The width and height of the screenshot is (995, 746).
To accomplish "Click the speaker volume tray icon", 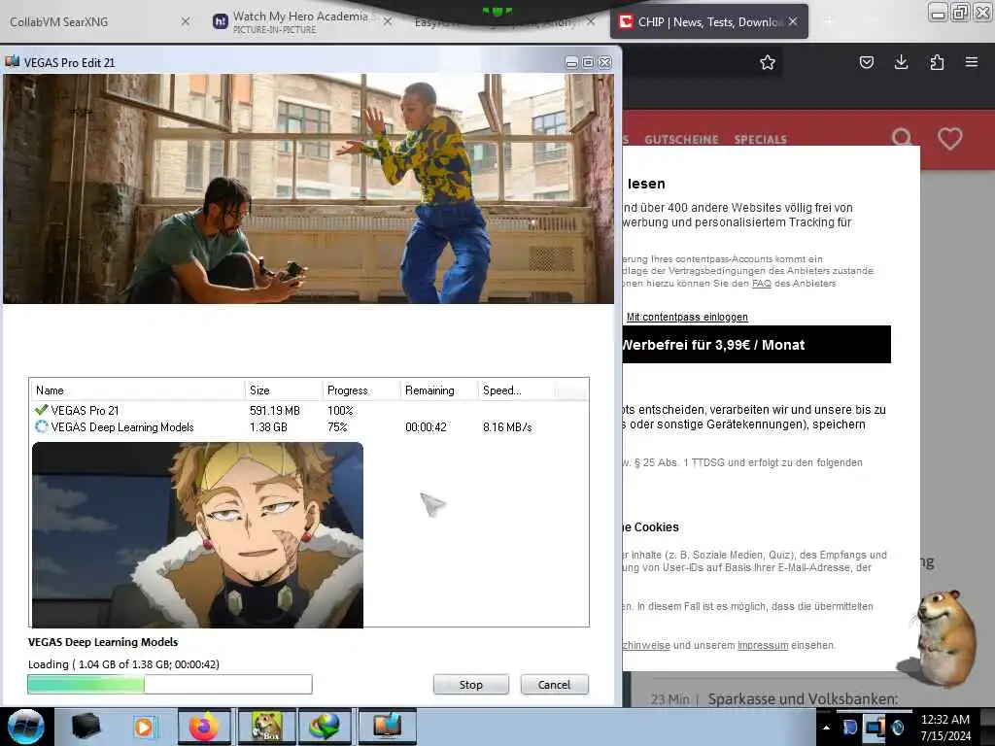I will pyautogui.click(x=898, y=727).
